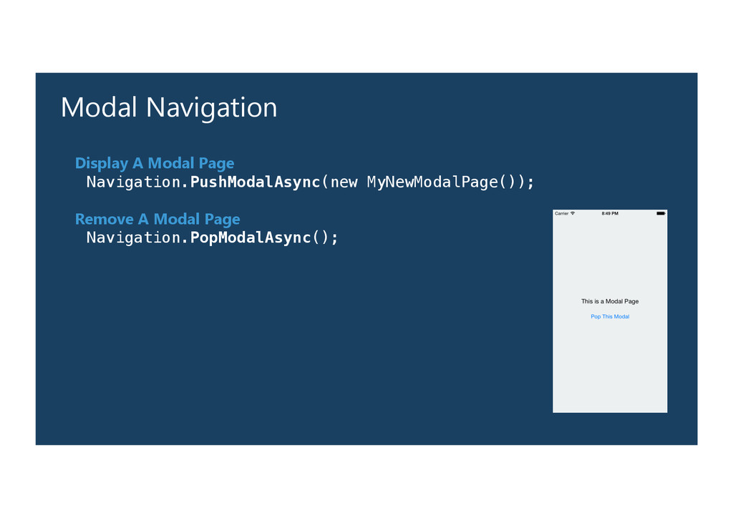
Task: Select the "This is a Modal Page" label
Action: click(610, 301)
